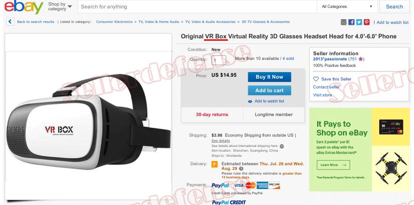
Task: Click the delivery estimate help icon
Action: 241,169
